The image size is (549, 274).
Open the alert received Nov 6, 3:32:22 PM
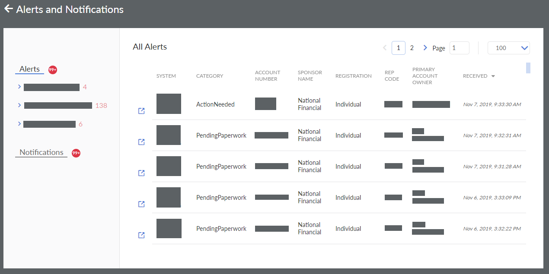tap(141, 235)
